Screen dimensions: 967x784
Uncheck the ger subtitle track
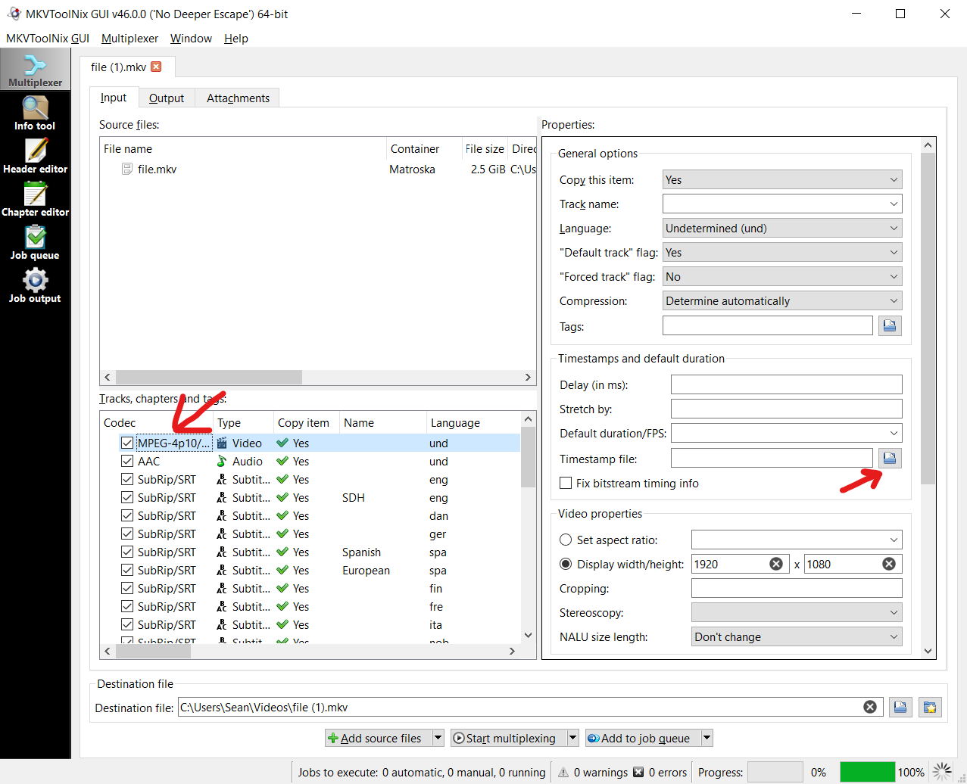point(127,534)
